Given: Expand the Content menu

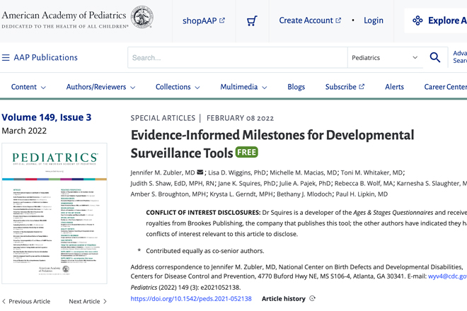Looking at the screenshot, I should pyautogui.click(x=28, y=87).
